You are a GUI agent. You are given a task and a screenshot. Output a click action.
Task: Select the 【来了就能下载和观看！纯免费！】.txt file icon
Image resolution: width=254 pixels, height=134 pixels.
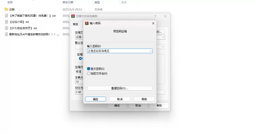[6, 16]
